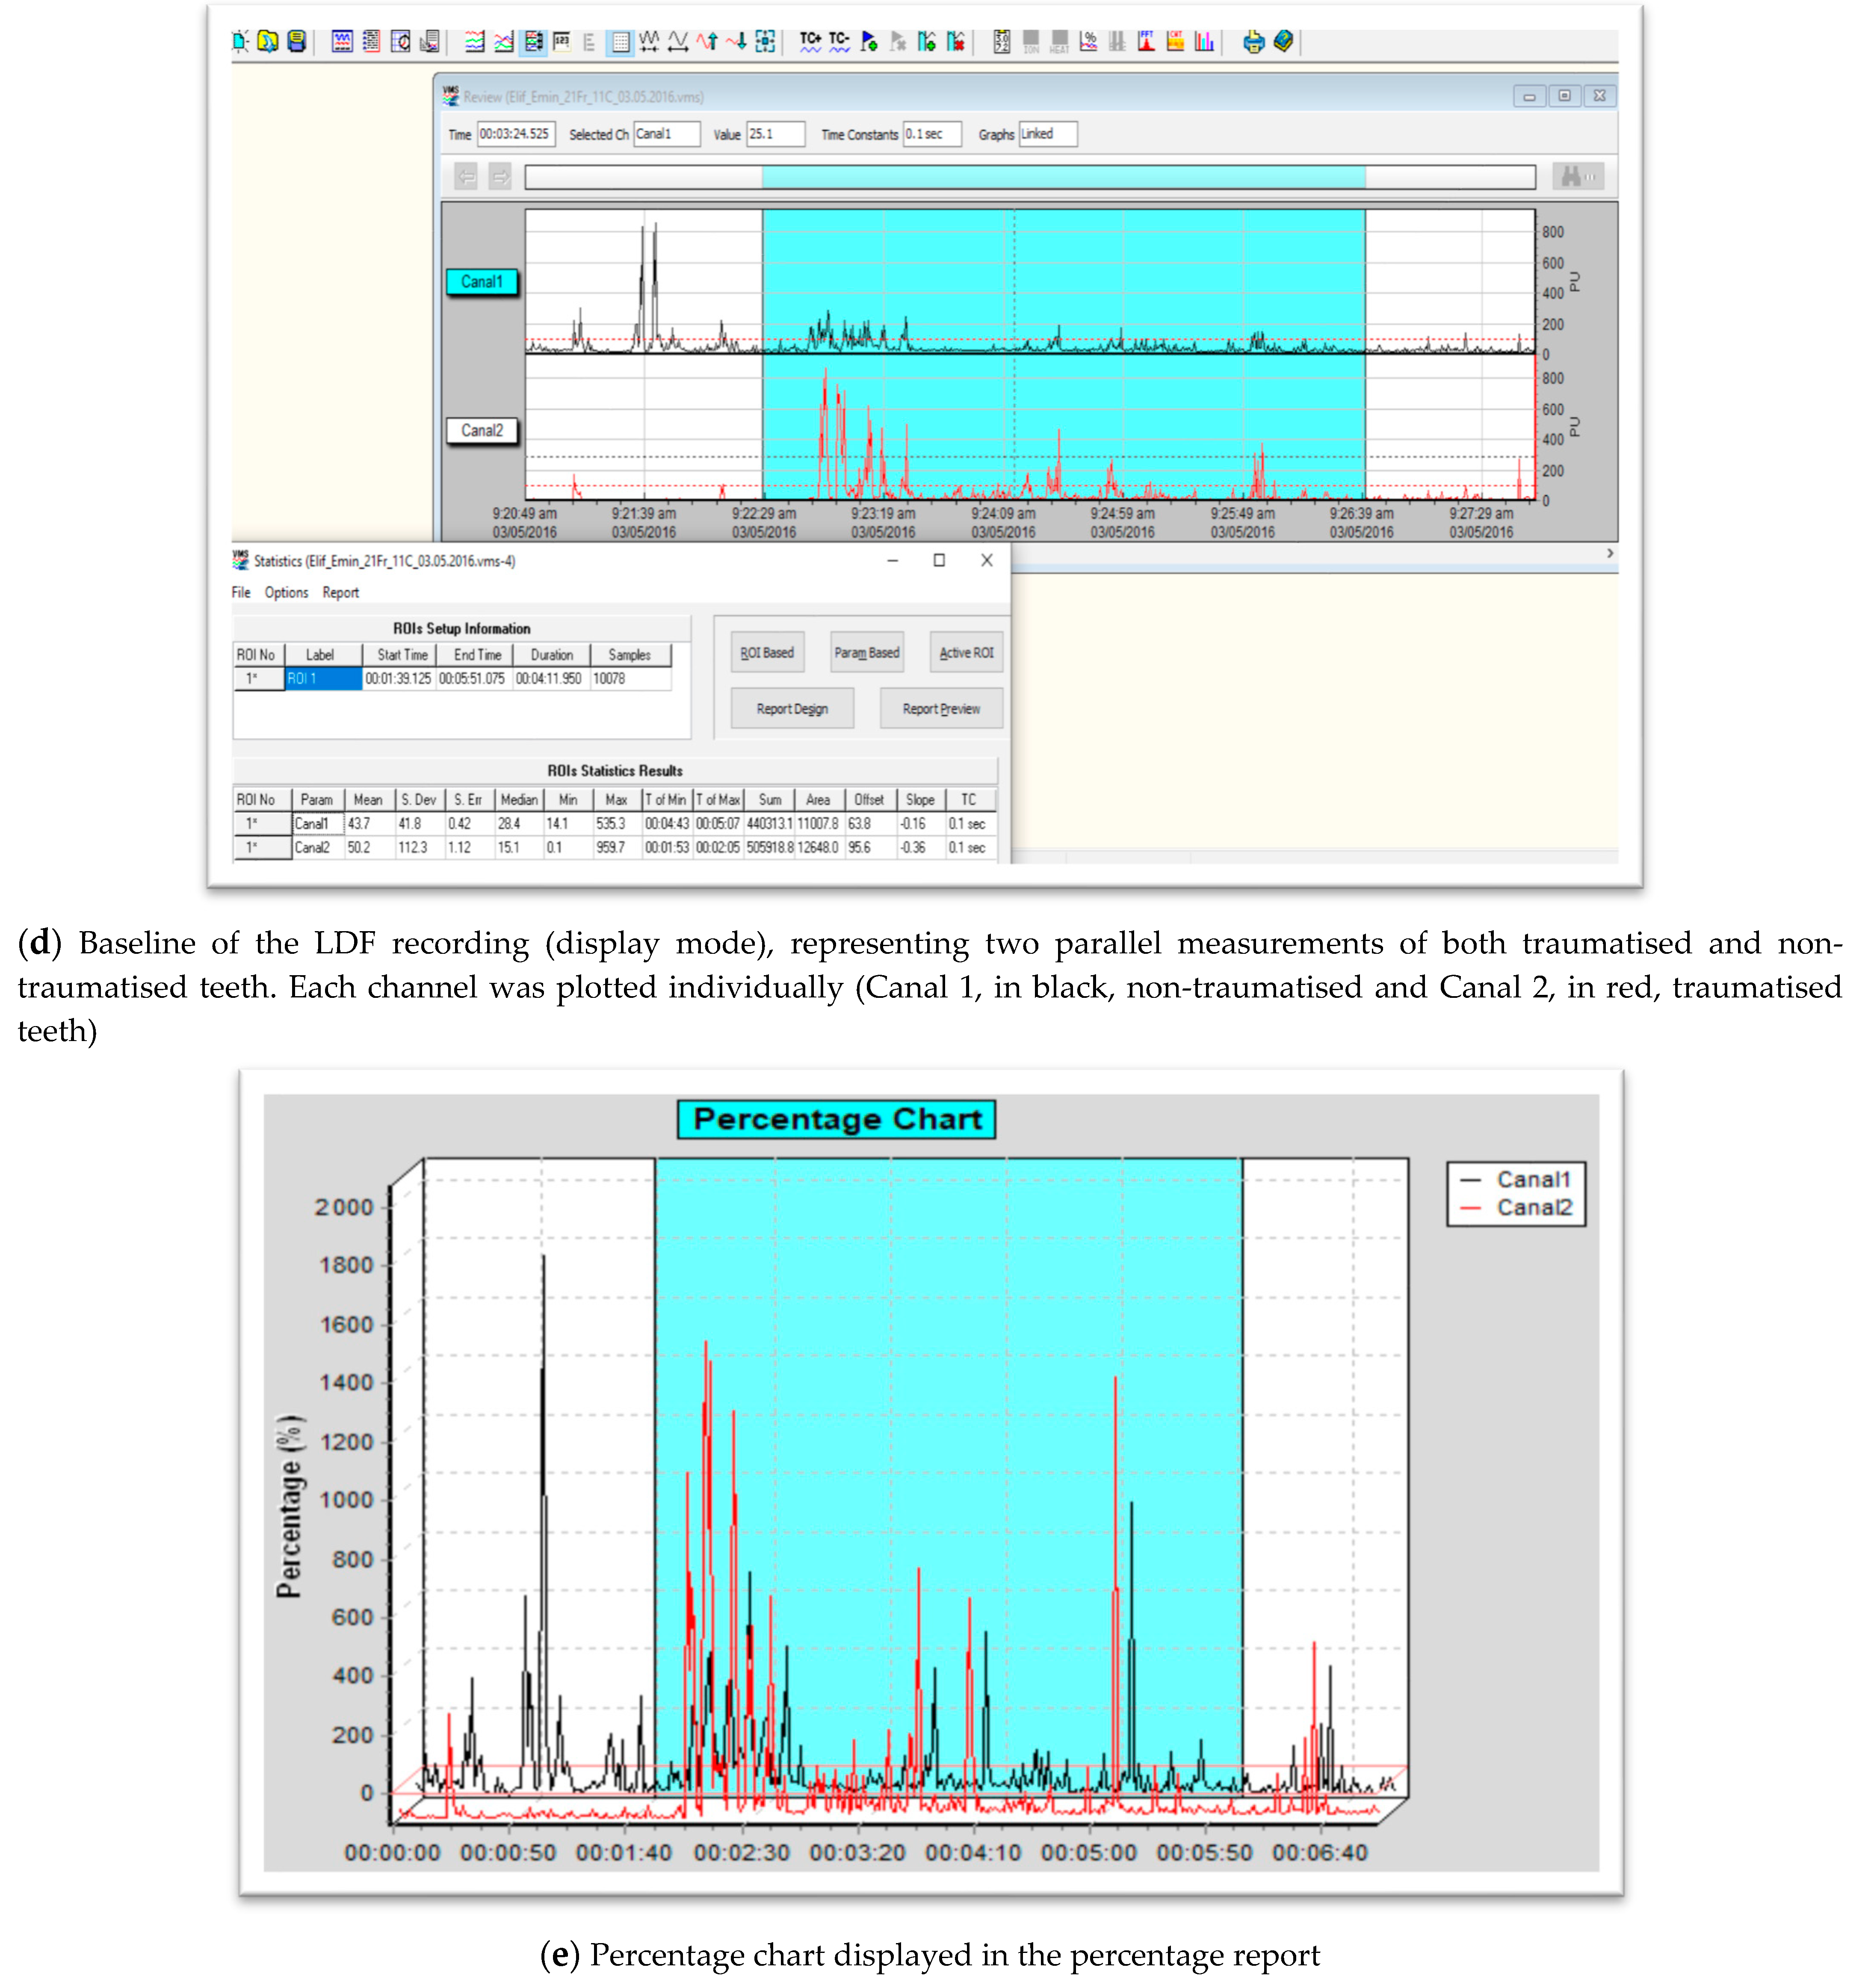Click the Percentage Chart title banner
The image size is (1871, 1988).
[836, 1119]
